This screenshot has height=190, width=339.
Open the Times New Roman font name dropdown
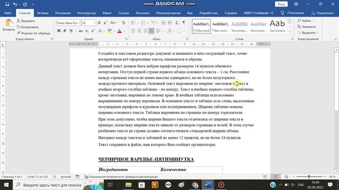[79, 23]
